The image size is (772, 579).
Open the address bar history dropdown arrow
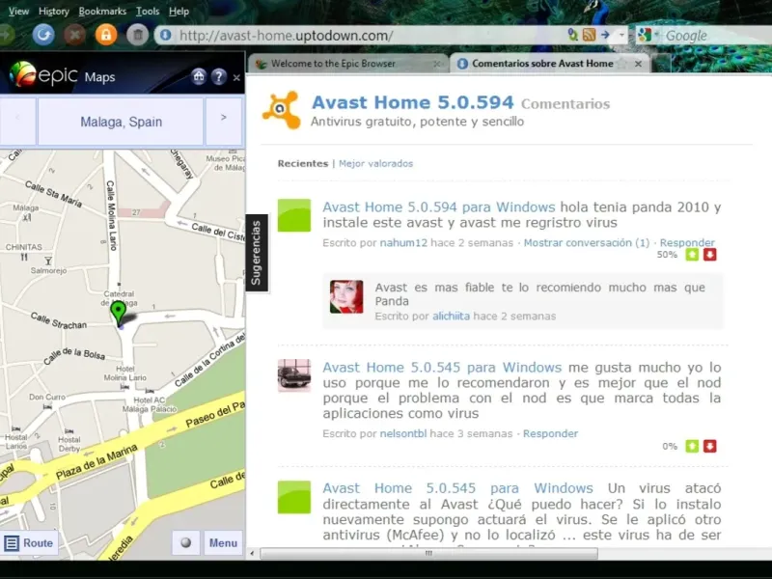click(x=621, y=35)
